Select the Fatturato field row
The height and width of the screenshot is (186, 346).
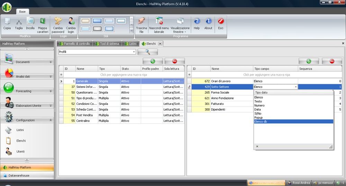220,104
